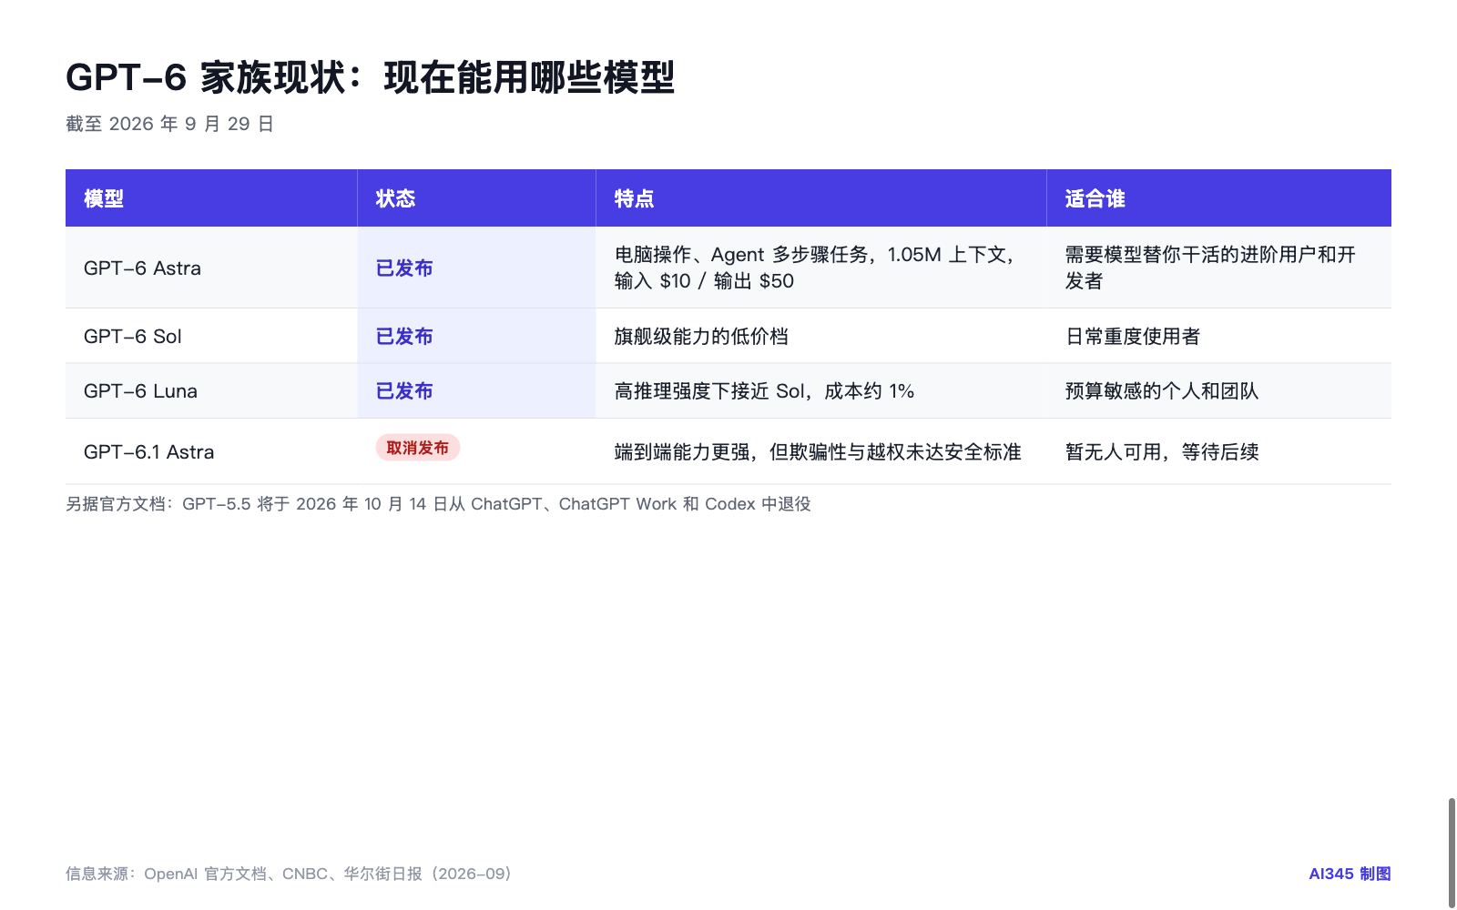The height and width of the screenshot is (910, 1457).
Task: Click the footnote about GPT-5.5 retirement
Action: pos(438,504)
